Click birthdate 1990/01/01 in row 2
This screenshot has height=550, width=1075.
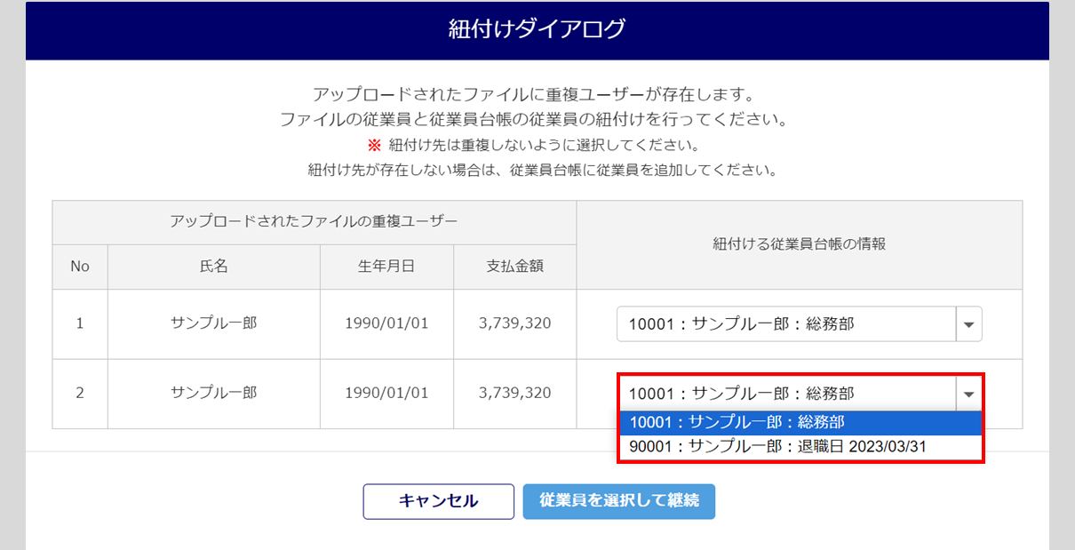pyautogui.click(x=386, y=393)
